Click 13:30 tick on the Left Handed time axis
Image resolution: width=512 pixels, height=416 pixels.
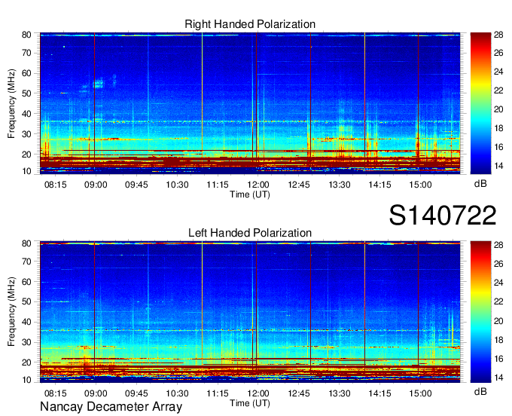(x=340, y=393)
